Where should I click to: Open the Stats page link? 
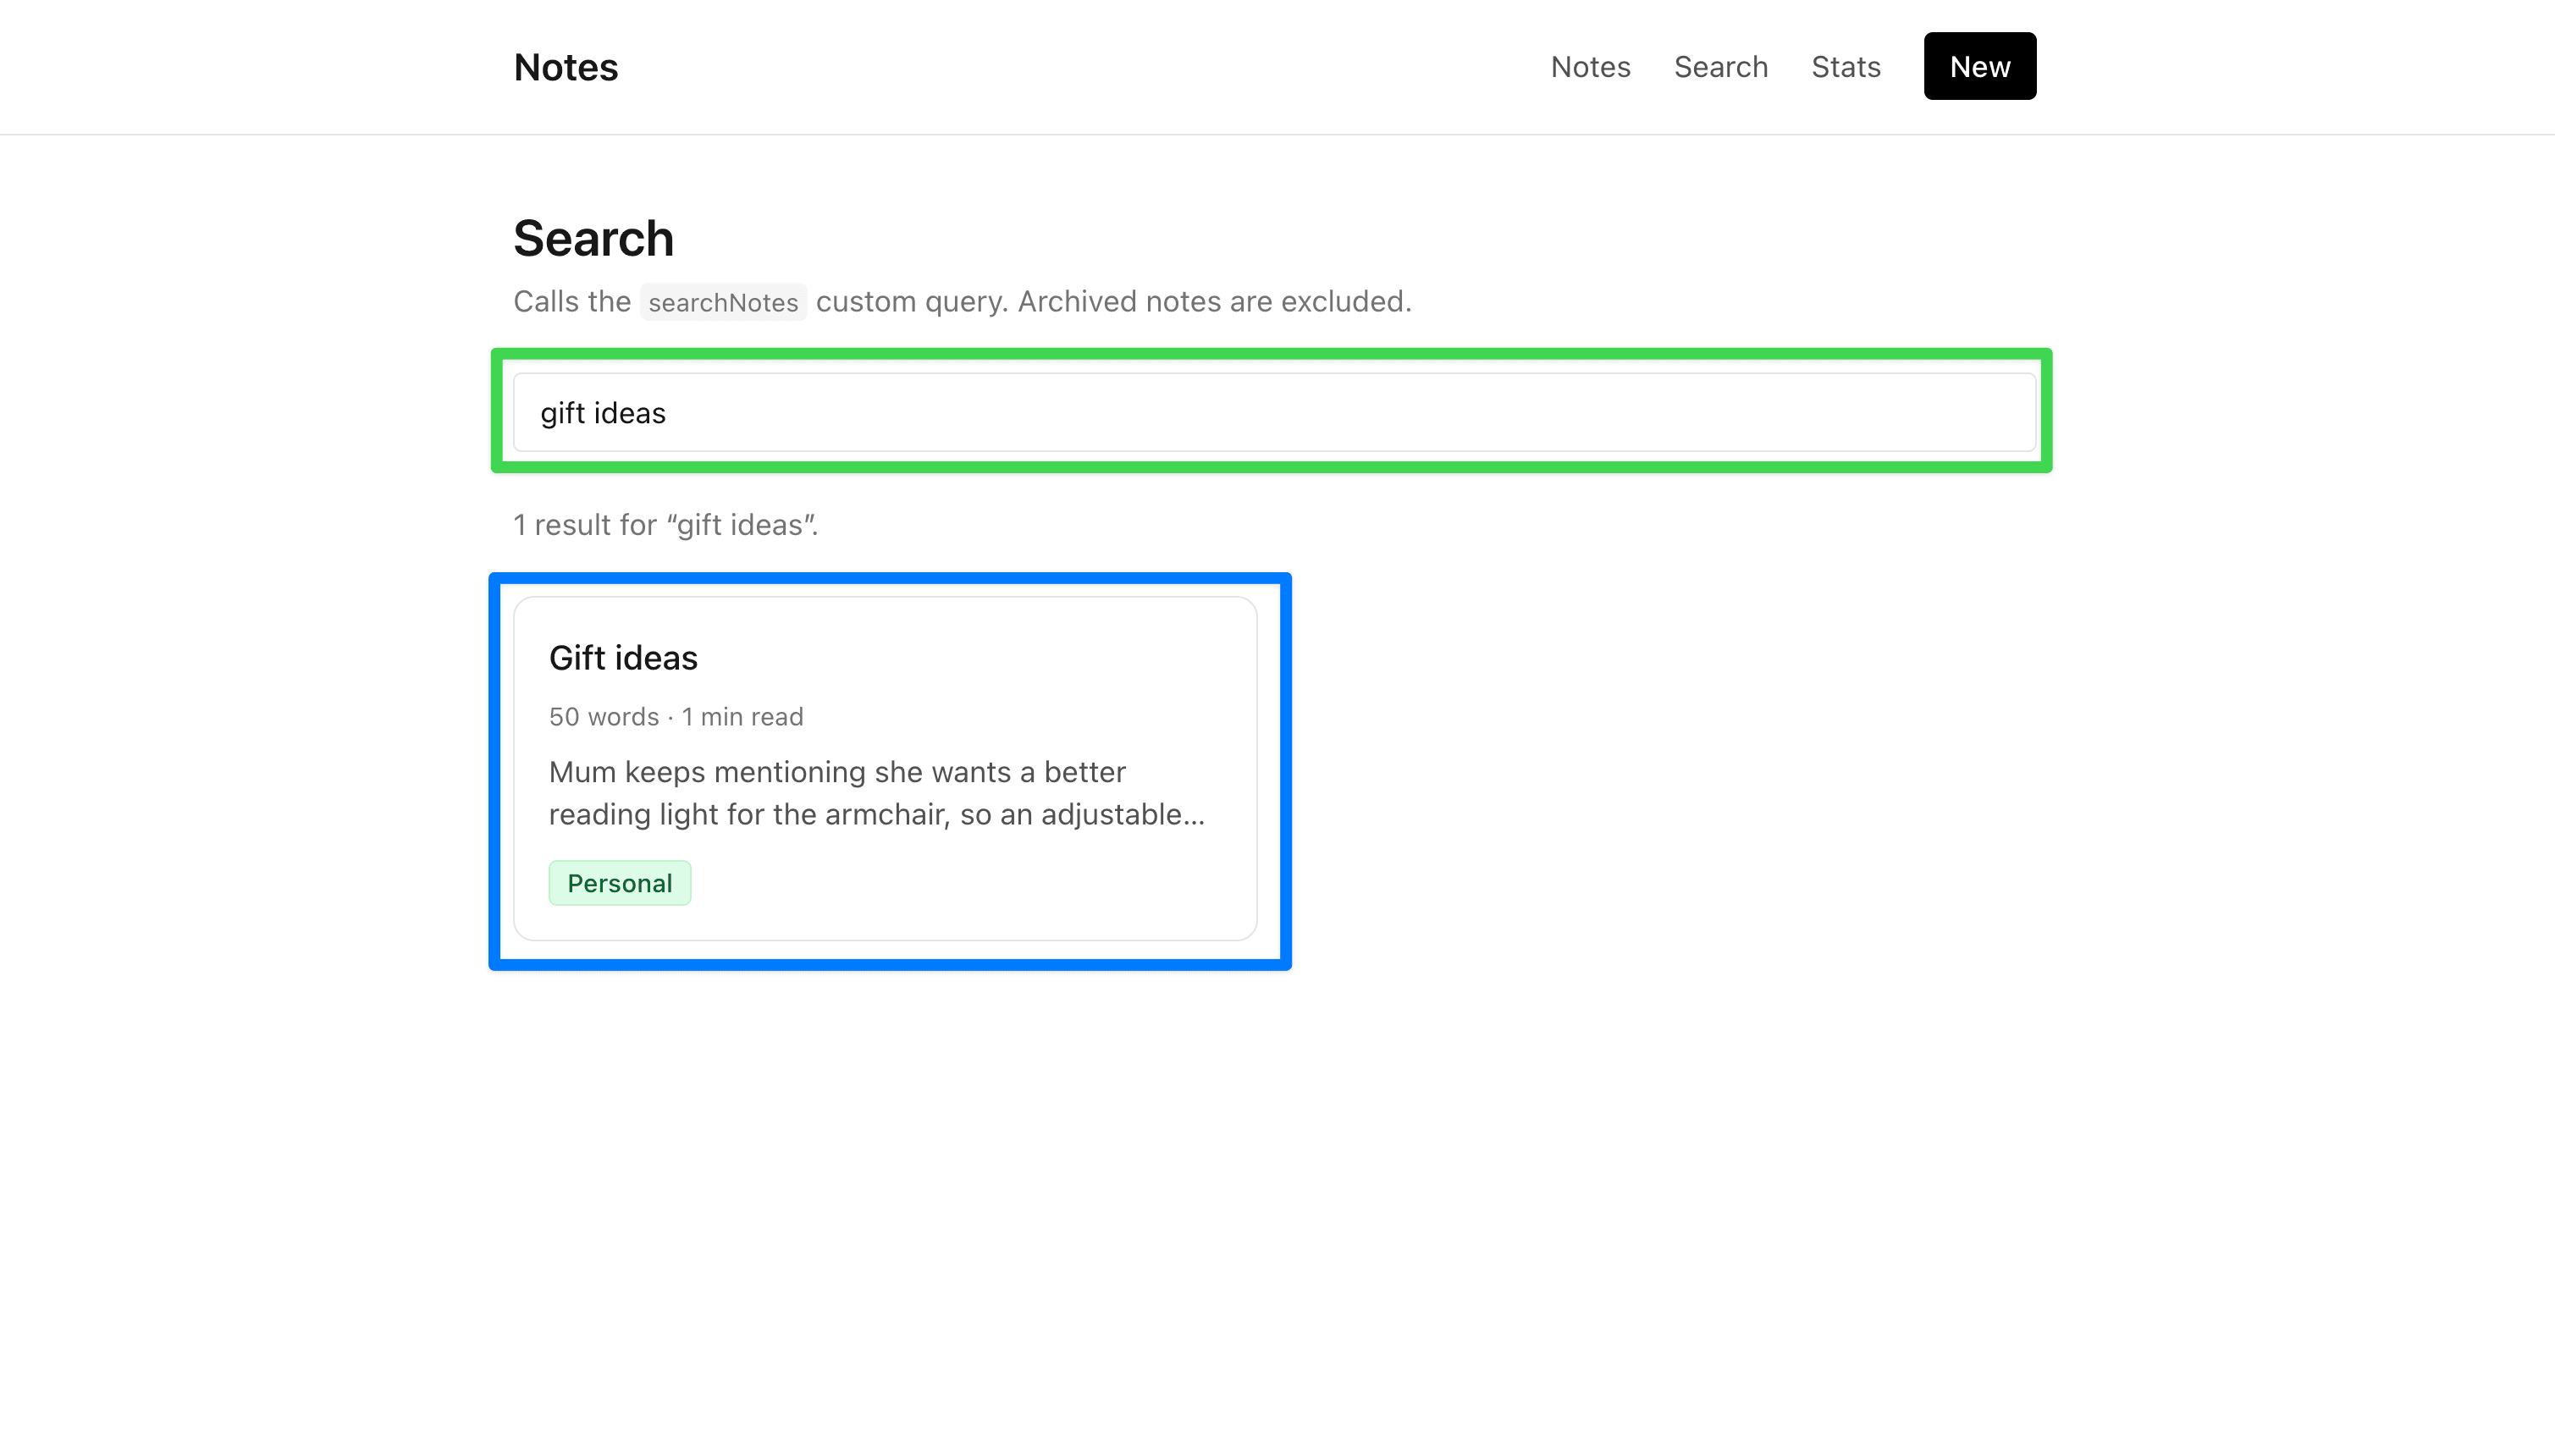point(1846,67)
